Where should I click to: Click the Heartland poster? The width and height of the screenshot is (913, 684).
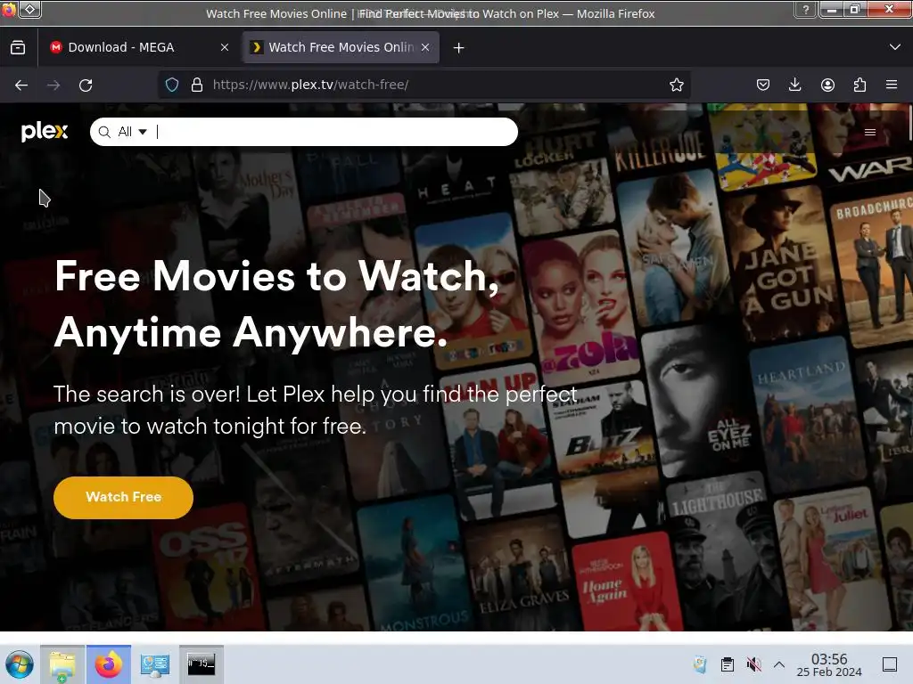tap(808, 413)
